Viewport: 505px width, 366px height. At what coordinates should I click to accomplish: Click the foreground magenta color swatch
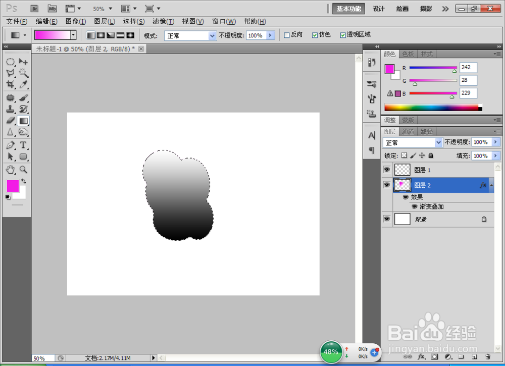(13, 186)
